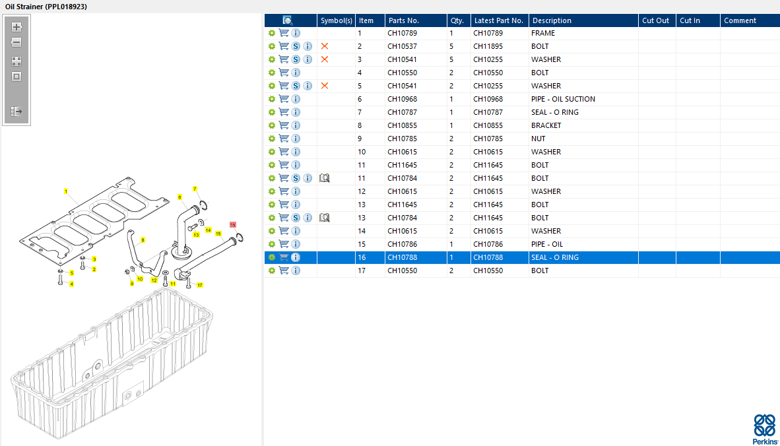Add FRAME CH10789 to shopping cart

coord(284,33)
